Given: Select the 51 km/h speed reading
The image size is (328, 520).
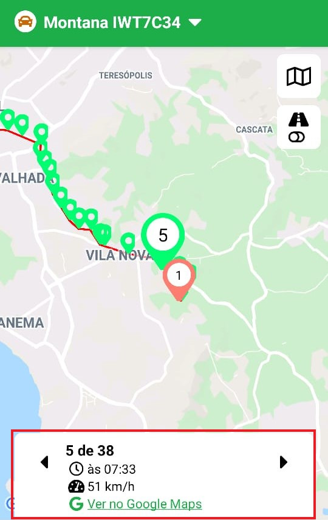Looking at the screenshot, I should click(x=111, y=487).
